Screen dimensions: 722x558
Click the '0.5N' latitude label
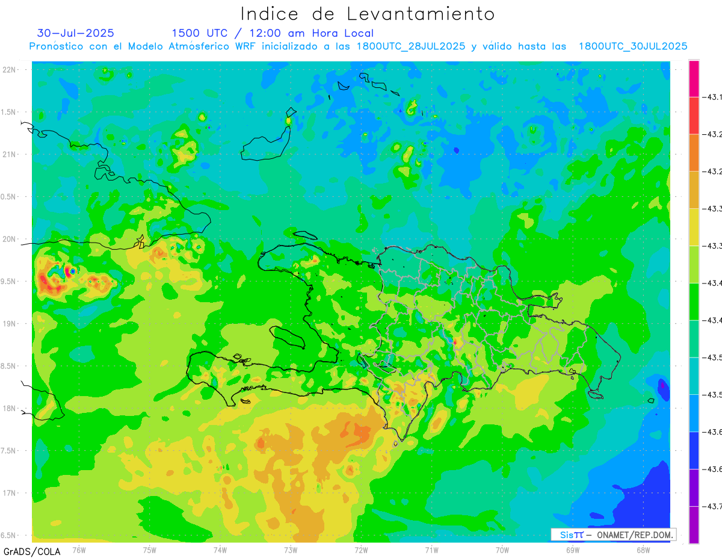pos(9,197)
